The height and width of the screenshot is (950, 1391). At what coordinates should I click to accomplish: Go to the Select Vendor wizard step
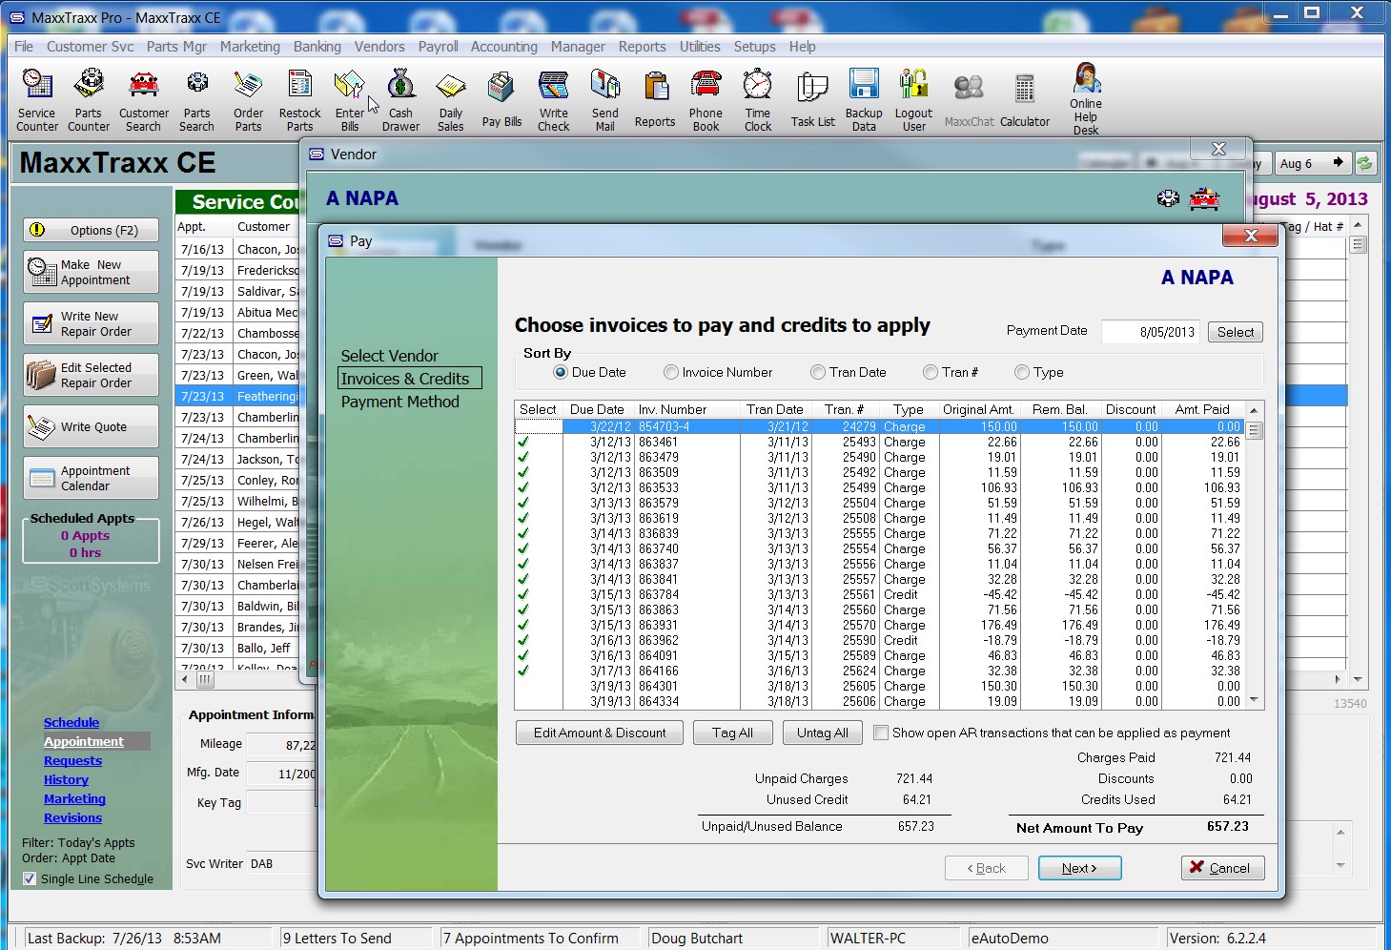(x=390, y=356)
